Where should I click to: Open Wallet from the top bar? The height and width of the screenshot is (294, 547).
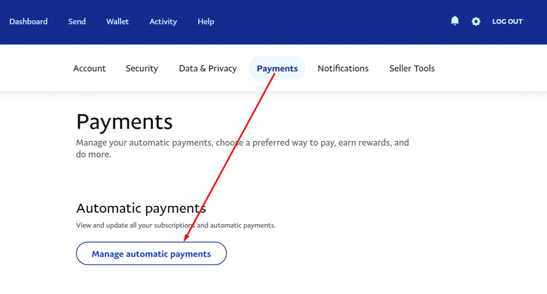click(x=118, y=21)
